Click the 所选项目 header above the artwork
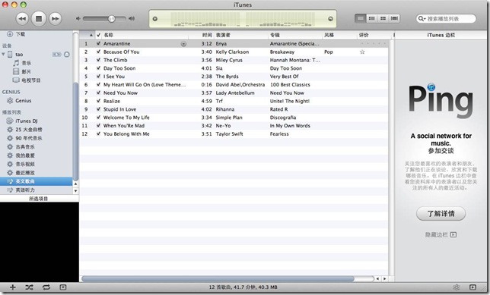 39,199
